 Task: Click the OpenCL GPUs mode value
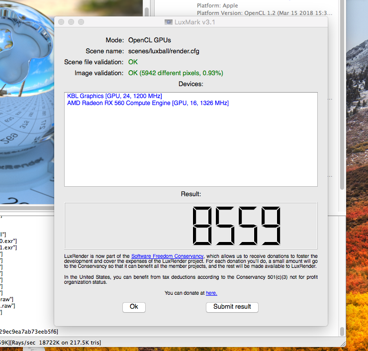pos(150,40)
